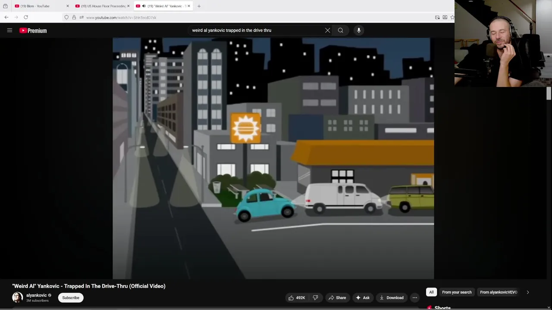Switch to the Blem - YouTube tab
The height and width of the screenshot is (310, 552).
pyautogui.click(x=38, y=6)
